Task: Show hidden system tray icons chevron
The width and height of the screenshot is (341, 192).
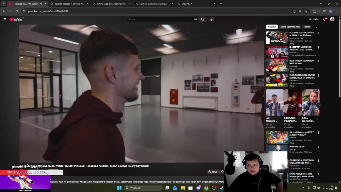Action: (x=303, y=188)
